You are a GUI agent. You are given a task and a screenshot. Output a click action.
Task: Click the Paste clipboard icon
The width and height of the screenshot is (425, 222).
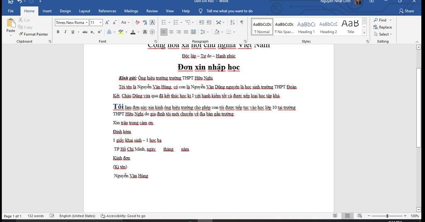pos(11,23)
